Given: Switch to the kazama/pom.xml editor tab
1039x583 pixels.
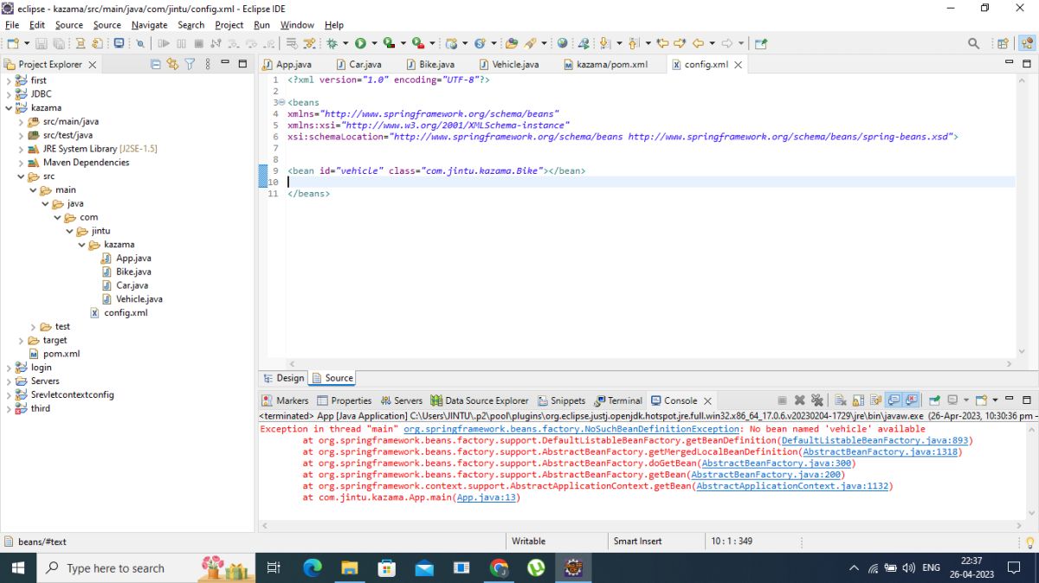Looking at the screenshot, I should pos(605,65).
